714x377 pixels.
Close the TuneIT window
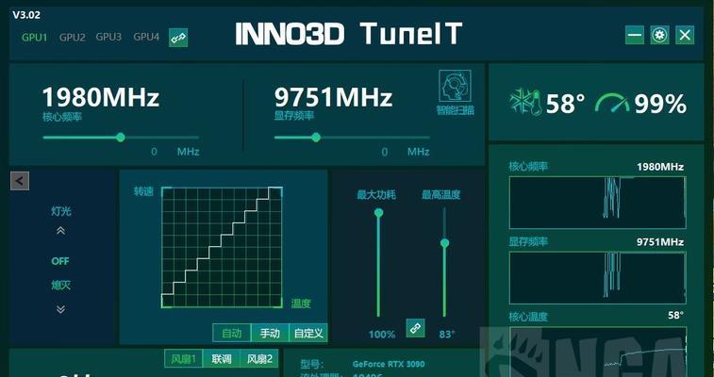(x=685, y=35)
